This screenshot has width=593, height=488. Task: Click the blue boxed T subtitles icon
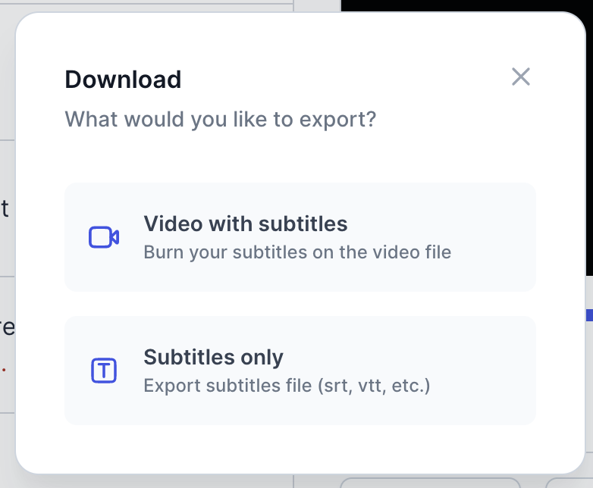click(x=104, y=371)
